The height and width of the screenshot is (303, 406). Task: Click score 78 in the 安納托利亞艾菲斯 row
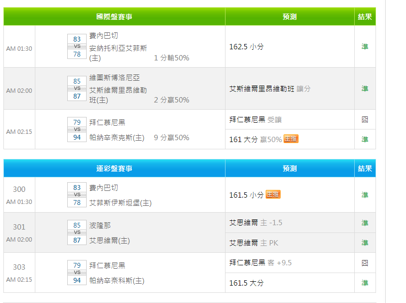click(x=77, y=54)
